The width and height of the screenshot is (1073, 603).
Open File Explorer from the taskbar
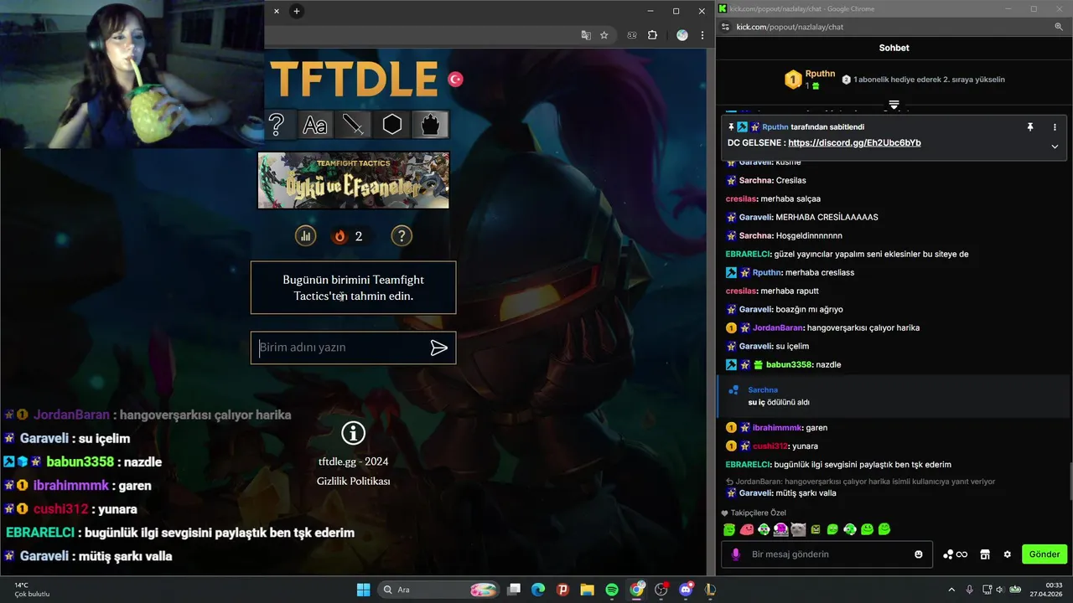coord(587,590)
